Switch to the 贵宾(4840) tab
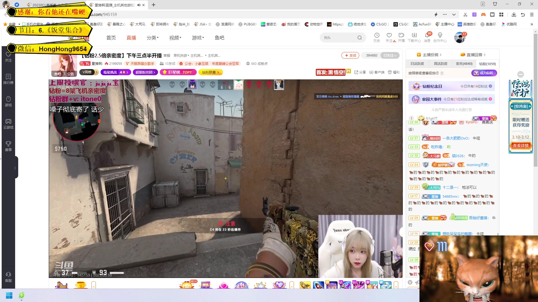Viewport: 538px width, 302px height. click(x=464, y=64)
